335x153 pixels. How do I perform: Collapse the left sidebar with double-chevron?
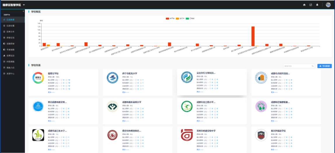(23, 11)
